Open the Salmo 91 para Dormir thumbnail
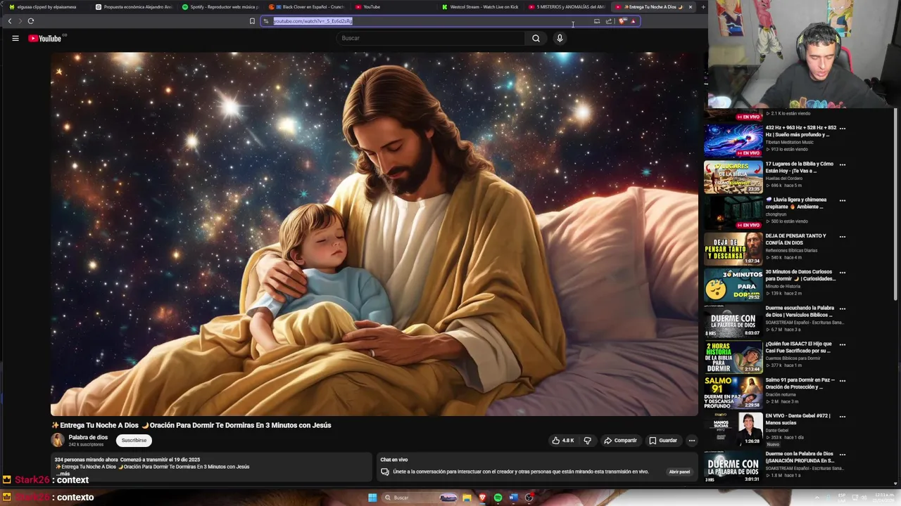Image resolution: width=901 pixels, height=506 pixels. click(733, 392)
